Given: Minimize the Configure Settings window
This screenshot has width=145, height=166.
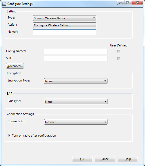Looking at the screenshot, I should click(x=121, y=3).
